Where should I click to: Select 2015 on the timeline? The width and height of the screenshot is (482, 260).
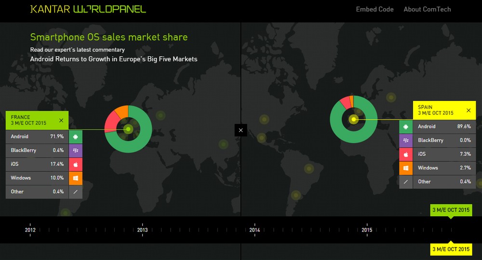coord(367,230)
